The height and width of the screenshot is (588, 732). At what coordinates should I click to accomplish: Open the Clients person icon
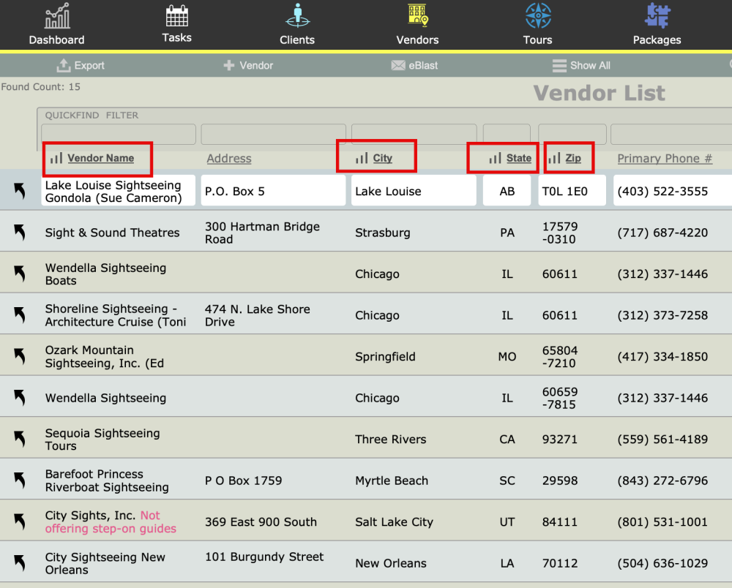pyautogui.click(x=297, y=16)
